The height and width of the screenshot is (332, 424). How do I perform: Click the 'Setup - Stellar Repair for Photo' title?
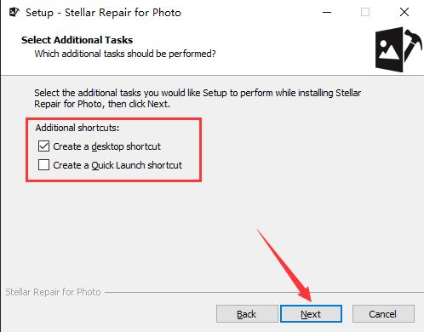(103, 13)
